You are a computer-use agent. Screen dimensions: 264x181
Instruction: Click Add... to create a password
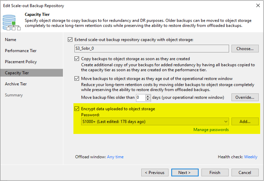(x=245, y=122)
